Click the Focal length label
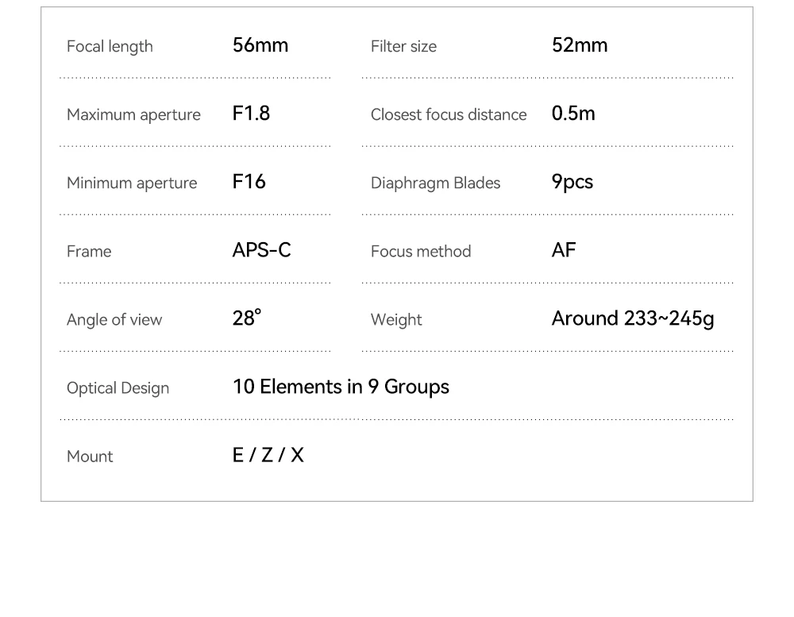This screenshot has width=794, height=617. pos(110,47)
